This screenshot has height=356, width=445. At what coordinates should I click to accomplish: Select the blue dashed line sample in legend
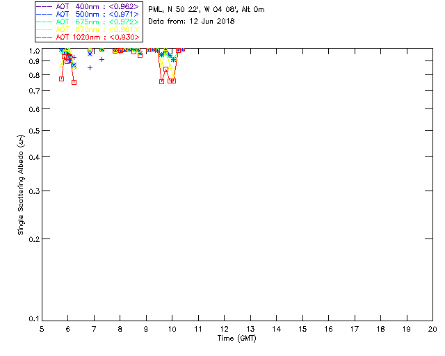click(44, 14)
